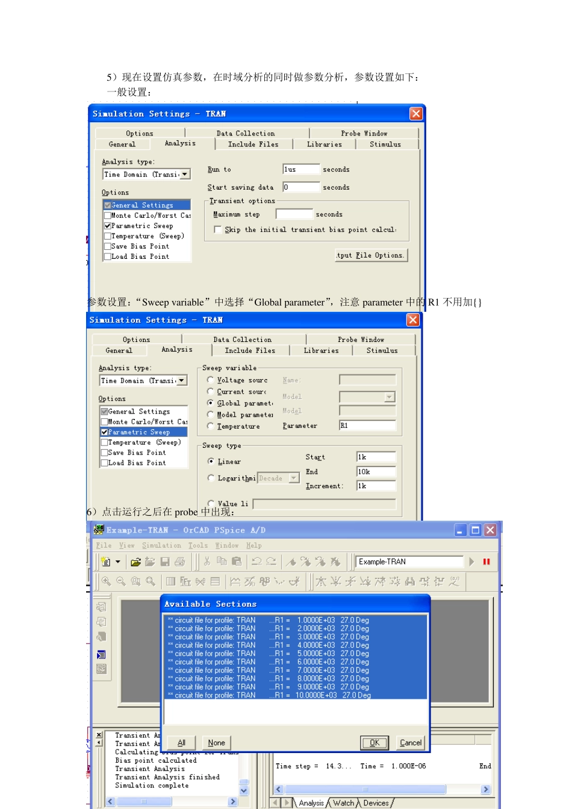
Task: Click the Paste icon in PSpice toolbar
Action: pos(237,562)
